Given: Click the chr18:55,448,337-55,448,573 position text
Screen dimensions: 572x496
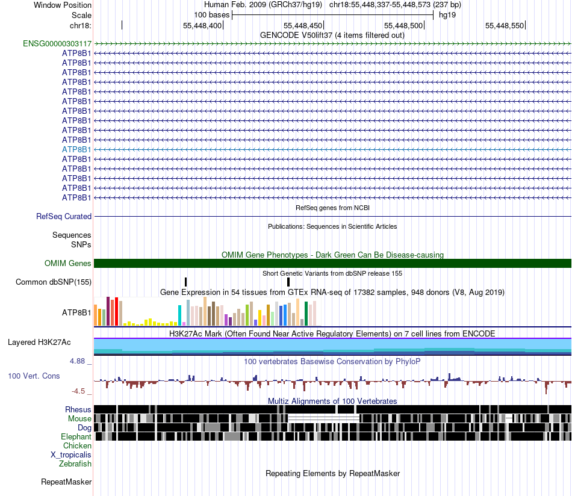Looking at the screenshot, I should 395,5.
